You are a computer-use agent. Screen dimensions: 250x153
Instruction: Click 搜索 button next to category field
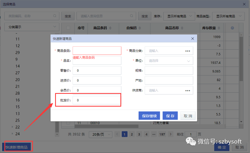pyautogui.click(x=68, y=16)
